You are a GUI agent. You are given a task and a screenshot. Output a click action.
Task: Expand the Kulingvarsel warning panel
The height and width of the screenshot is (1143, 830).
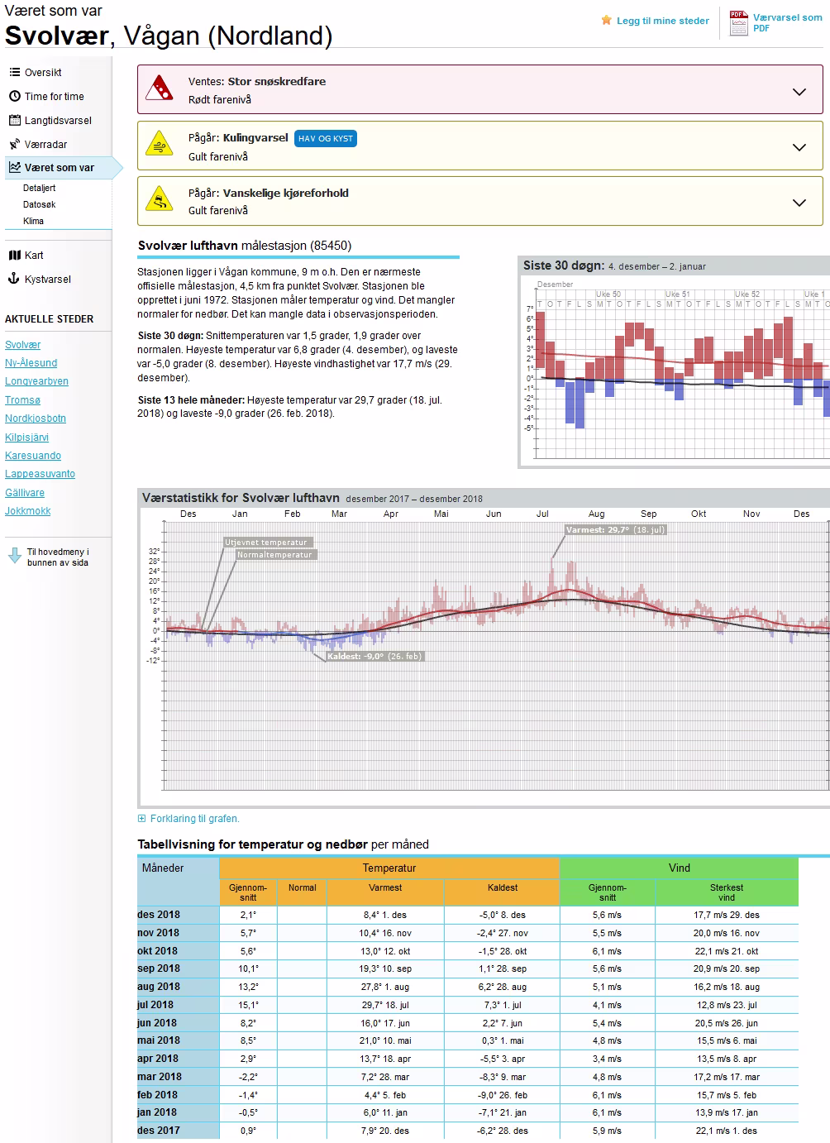click(x=799, y=147)
